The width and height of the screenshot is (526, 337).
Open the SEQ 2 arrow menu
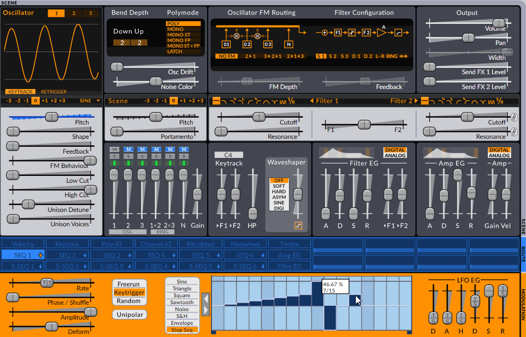pos(85,255)
